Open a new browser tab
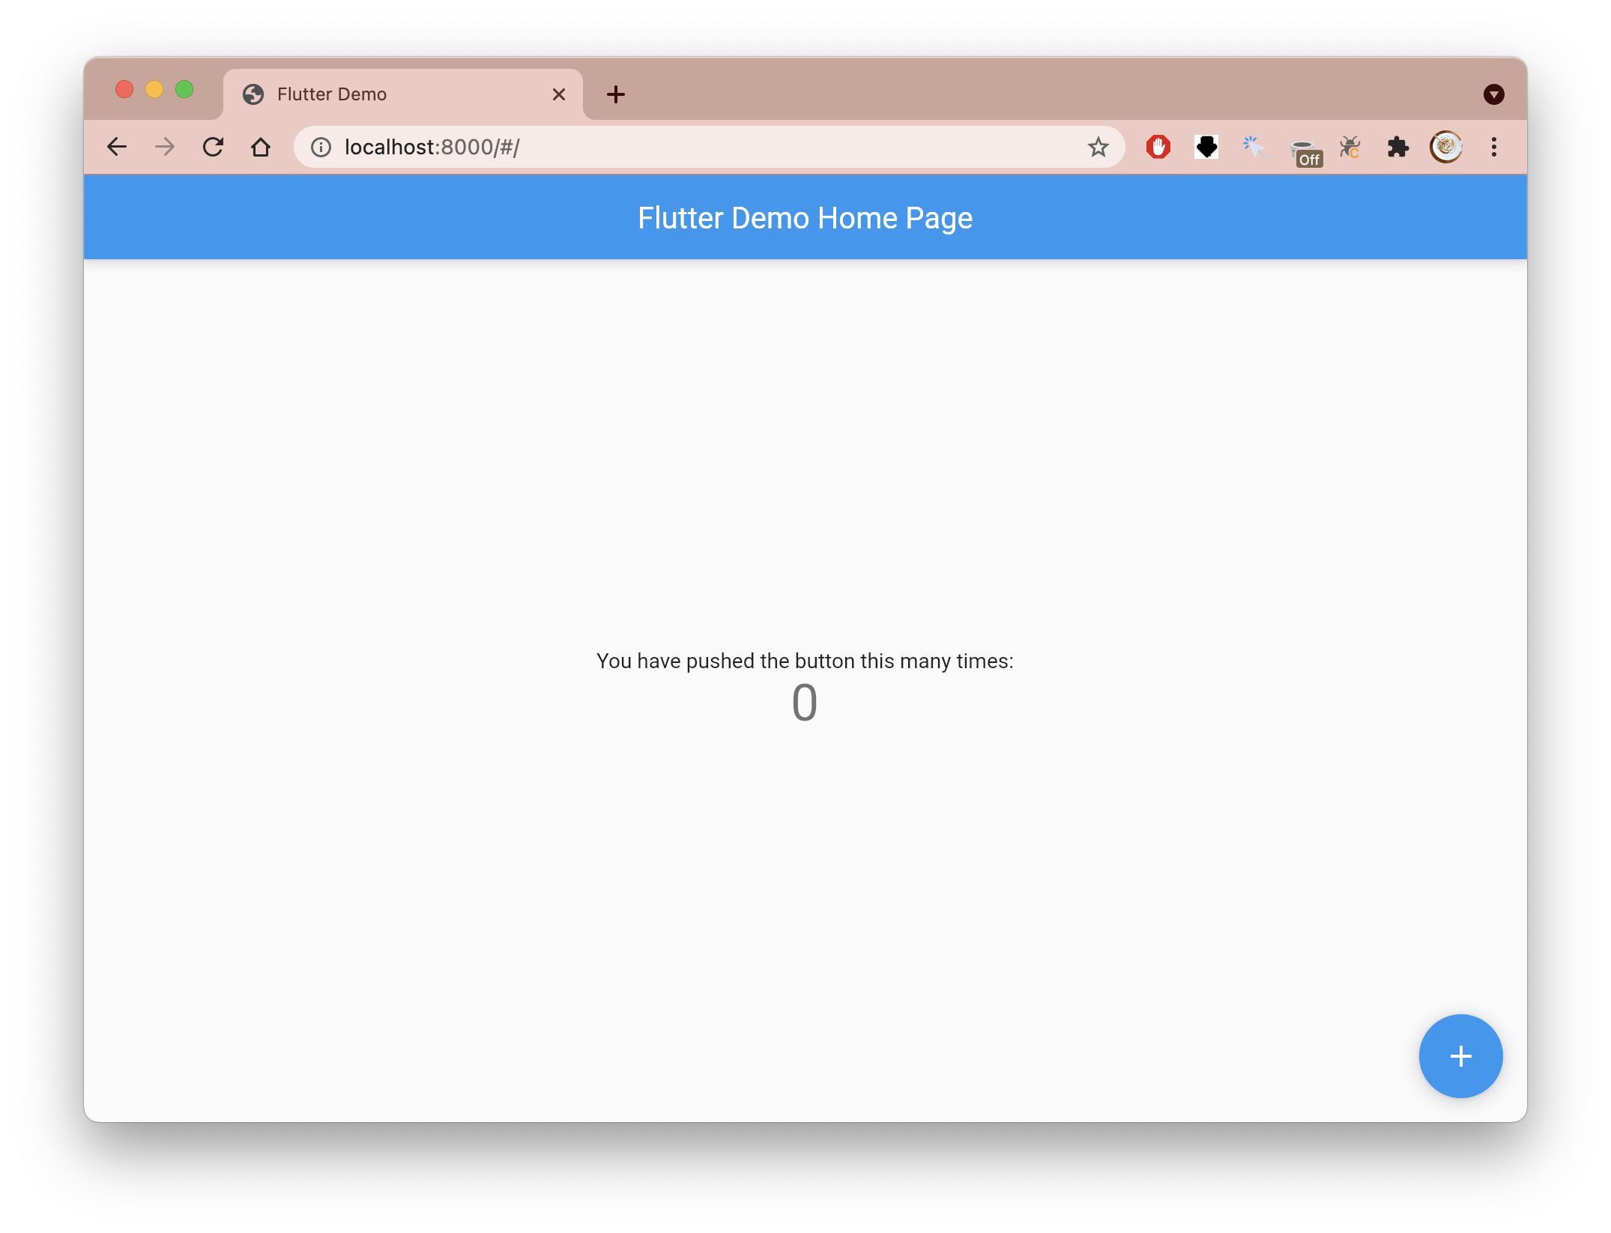Image resolution: width=1611 pixels, height=1233 pixels. coord(616,94)
